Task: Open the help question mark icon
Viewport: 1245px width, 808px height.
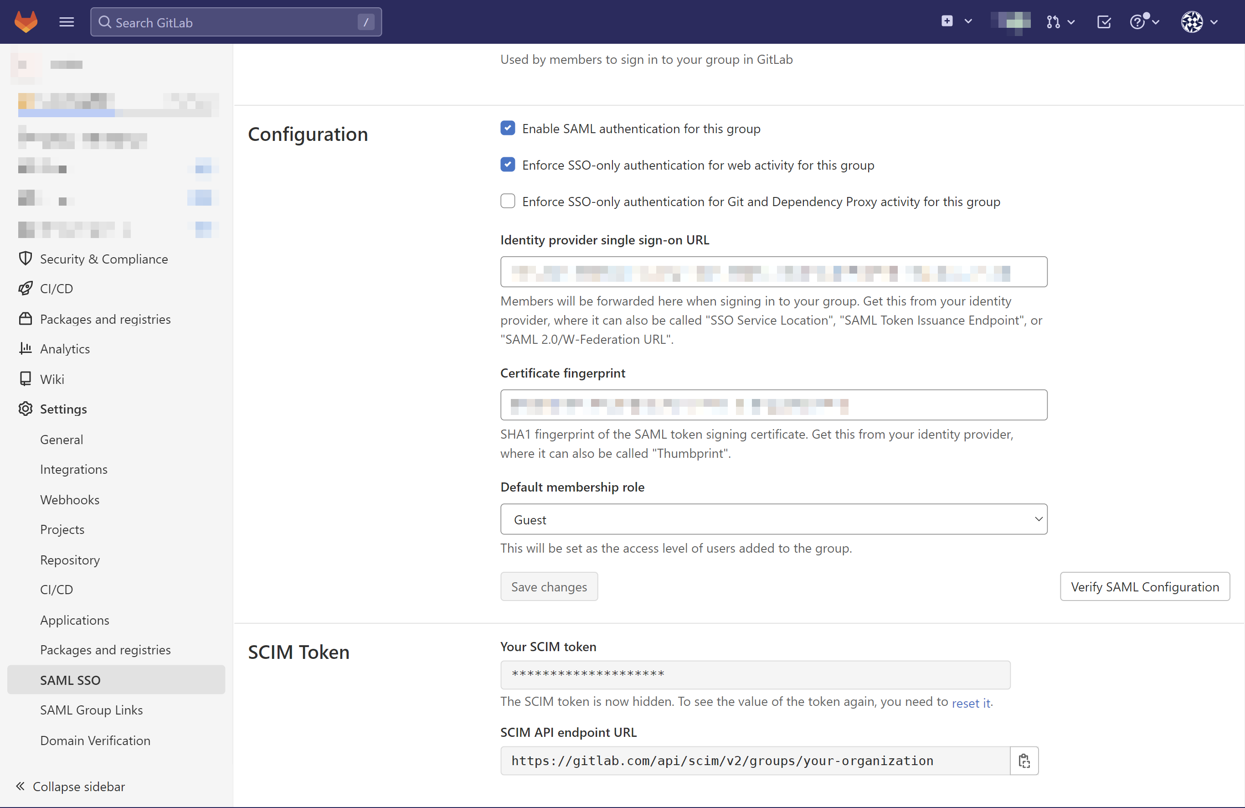Action: (x=1138, y=22)
